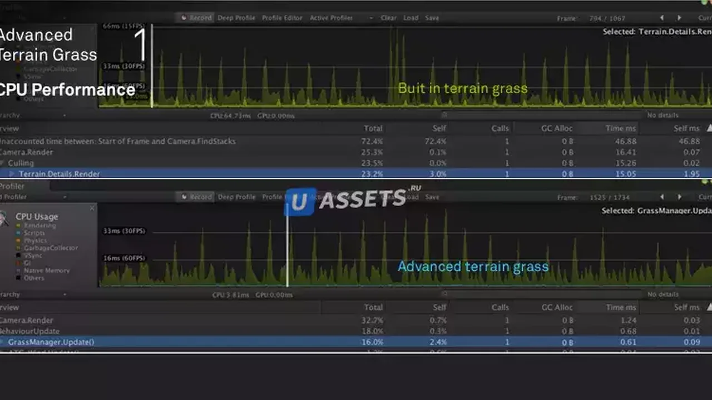Click the 15.26 time value
Viewport: 712px width, 400px height.
pos(627,163)
